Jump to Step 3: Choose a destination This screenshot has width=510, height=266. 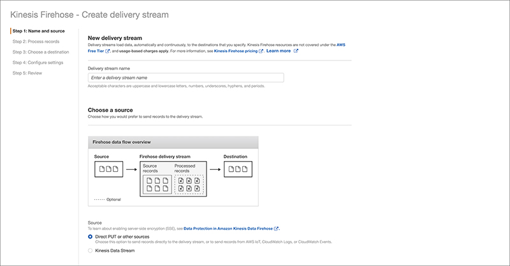40,52
